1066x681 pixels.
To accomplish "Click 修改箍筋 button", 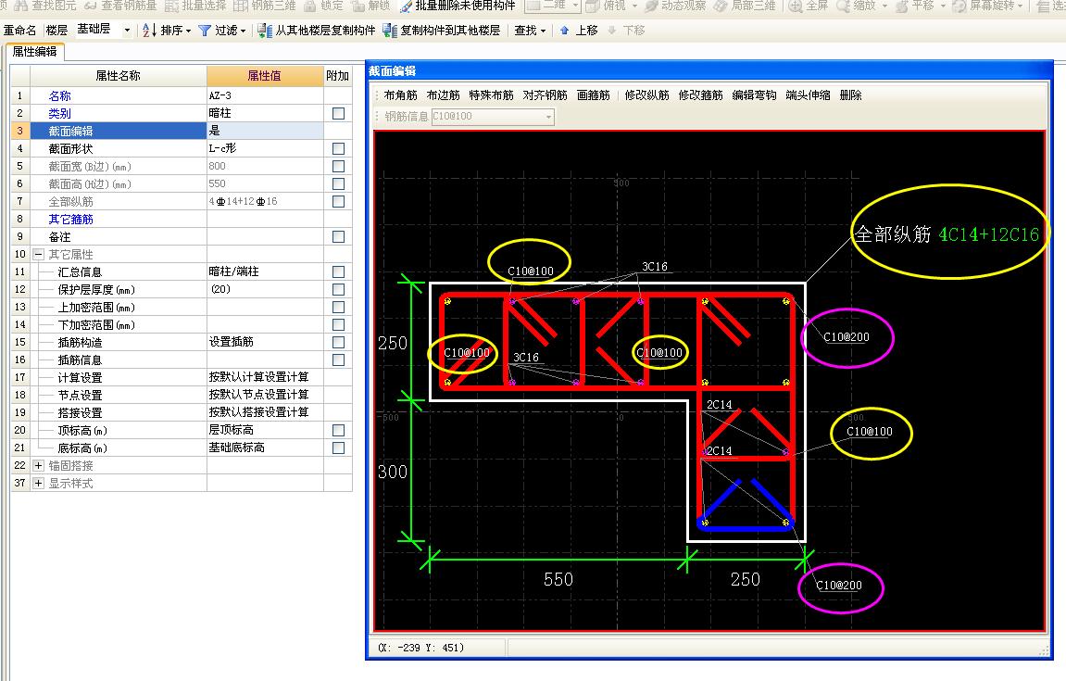I will tap(701, 95).
